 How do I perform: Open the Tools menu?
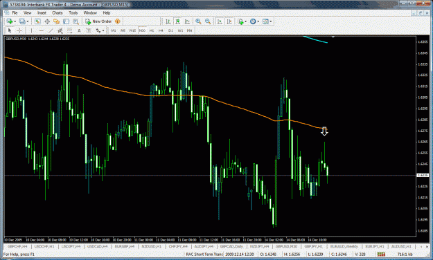point(73,13)
